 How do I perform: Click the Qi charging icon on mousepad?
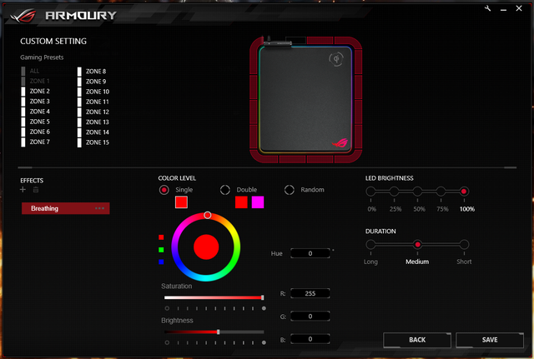336,59
